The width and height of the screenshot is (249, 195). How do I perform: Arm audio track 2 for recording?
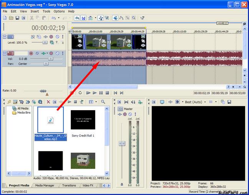point(31,53)
